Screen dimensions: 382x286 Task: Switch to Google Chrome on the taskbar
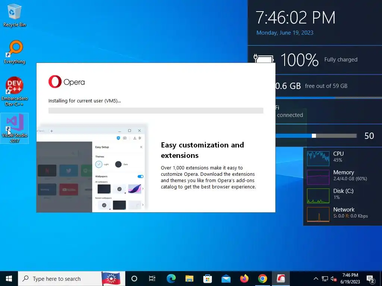262,279
